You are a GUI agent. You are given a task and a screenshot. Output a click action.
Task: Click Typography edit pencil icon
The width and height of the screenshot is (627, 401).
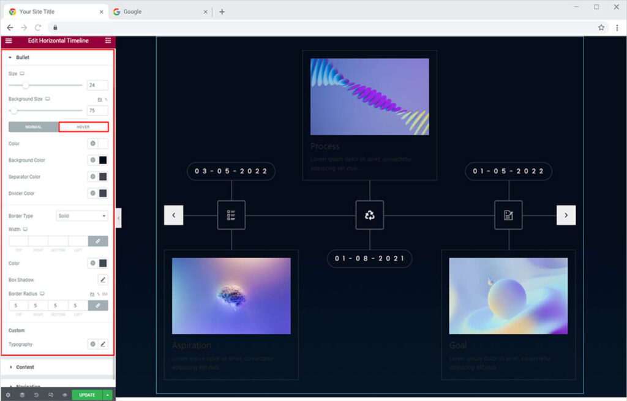click(103, 344)
